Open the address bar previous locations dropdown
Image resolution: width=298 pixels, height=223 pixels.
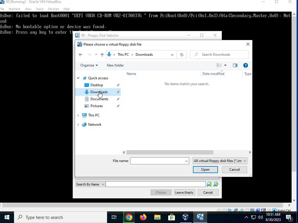coord(172,55)
